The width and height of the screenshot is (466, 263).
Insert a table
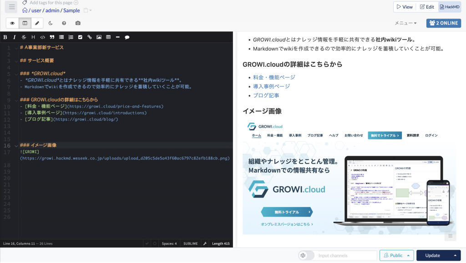pos(108,37)
